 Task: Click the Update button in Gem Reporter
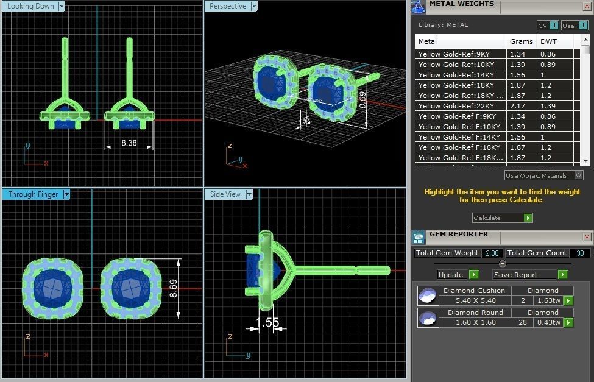tap(458, 275)
